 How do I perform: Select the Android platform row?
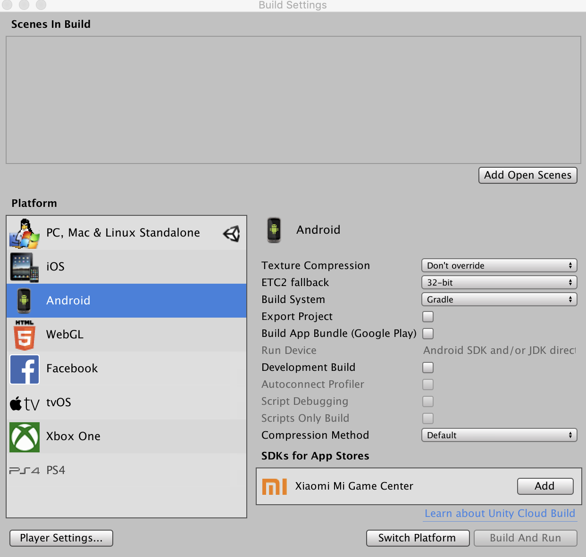[x=126, y=301]
